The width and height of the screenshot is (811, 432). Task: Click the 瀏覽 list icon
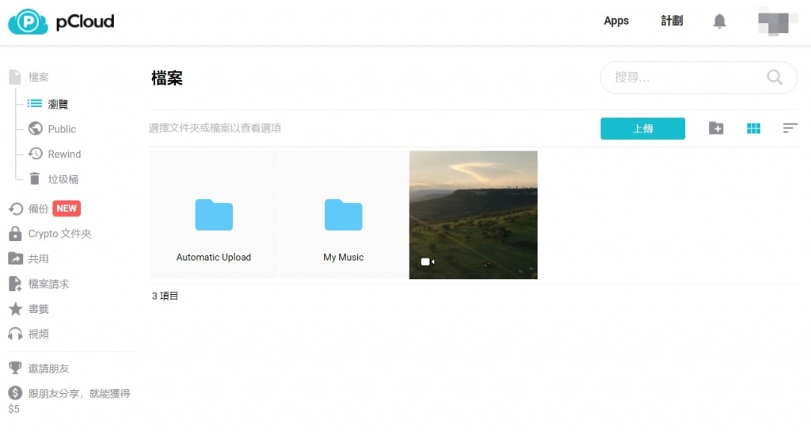35,104
